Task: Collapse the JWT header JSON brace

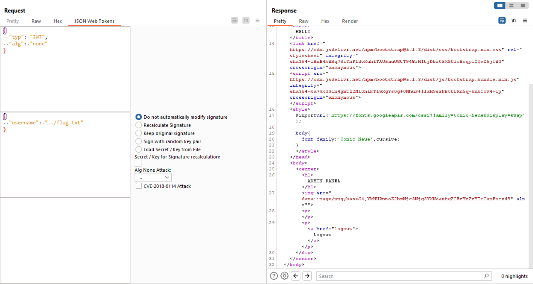Action: click(4, 31)
